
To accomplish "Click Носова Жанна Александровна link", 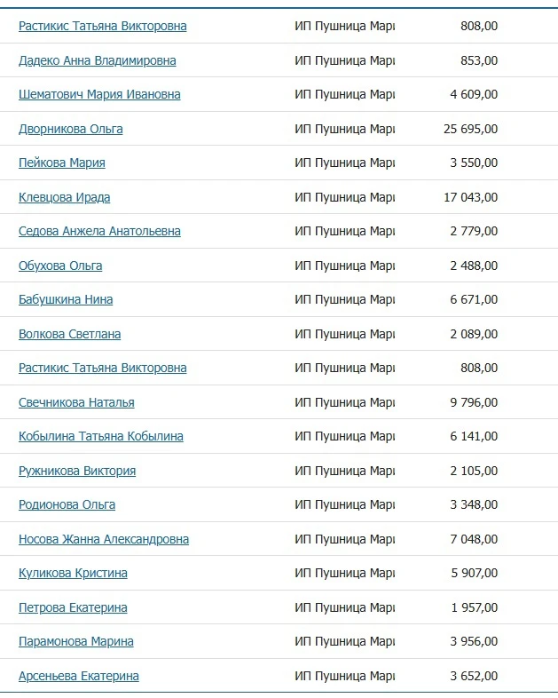I will click(x=104, y=539).
